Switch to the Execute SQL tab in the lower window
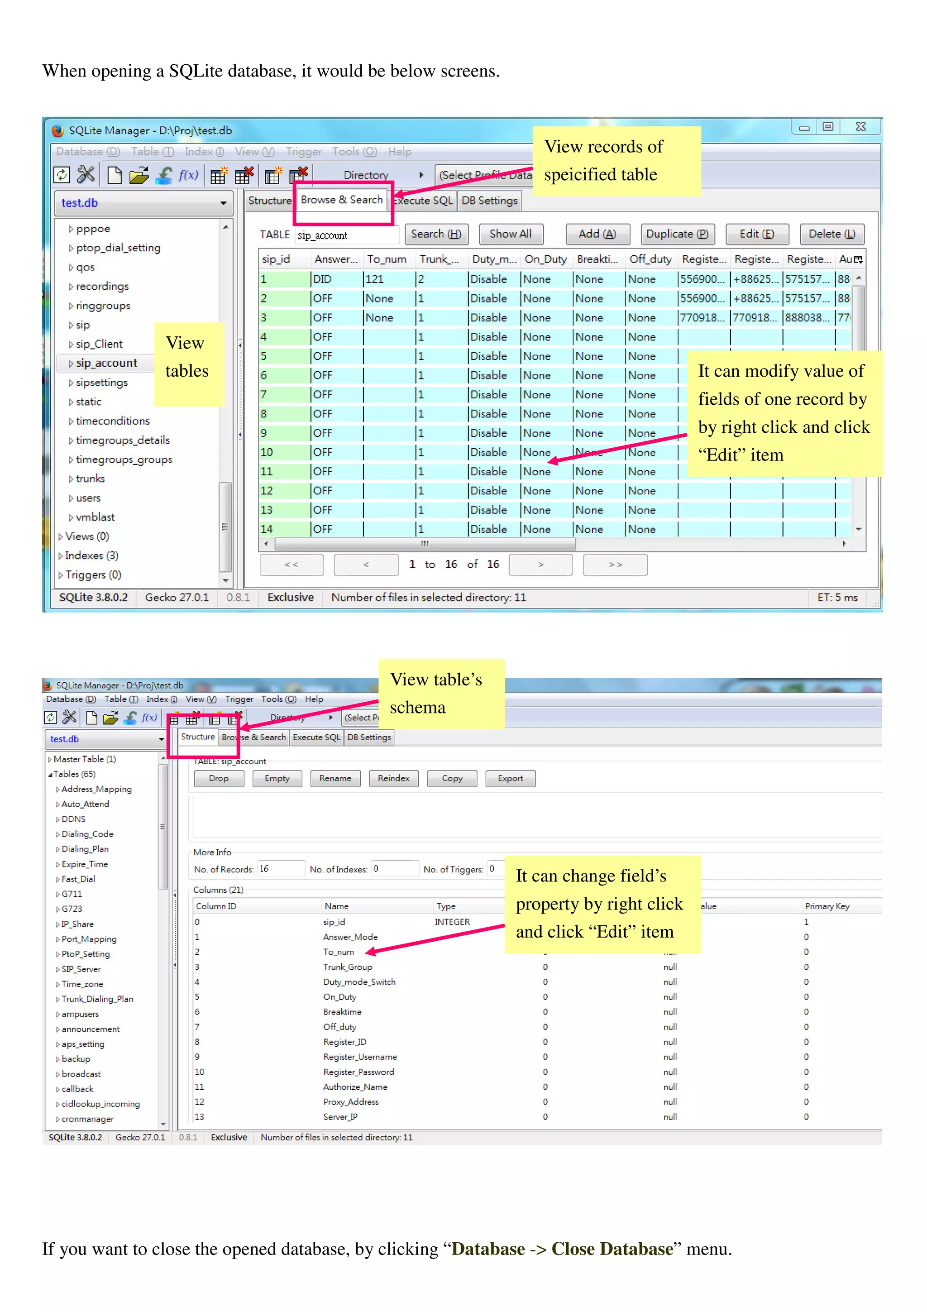 tap(316, 737)
